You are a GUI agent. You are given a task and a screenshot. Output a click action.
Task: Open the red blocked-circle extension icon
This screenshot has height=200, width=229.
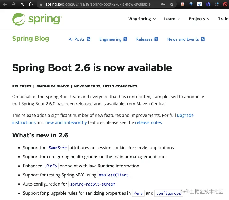tap(225, 4)
